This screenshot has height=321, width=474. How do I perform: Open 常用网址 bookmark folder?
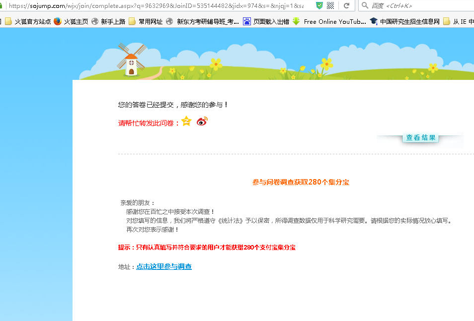[146, 21]
